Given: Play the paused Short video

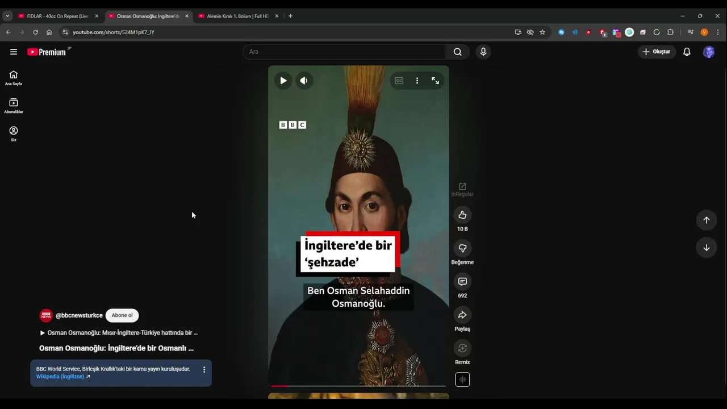Looking at the screenshot, I should click(283, 81).
